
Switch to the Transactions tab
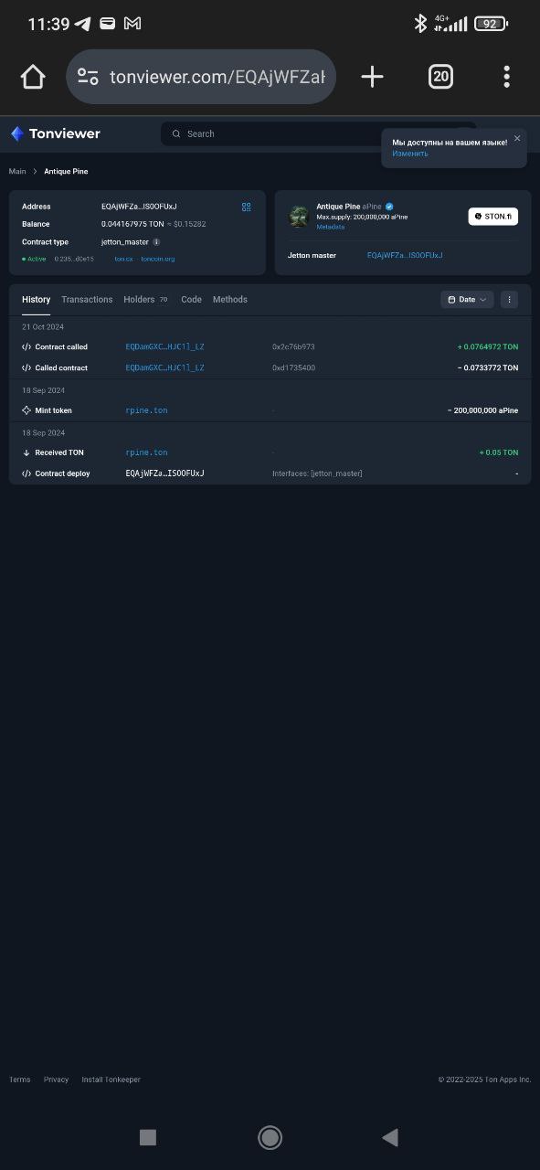[87, 300]
